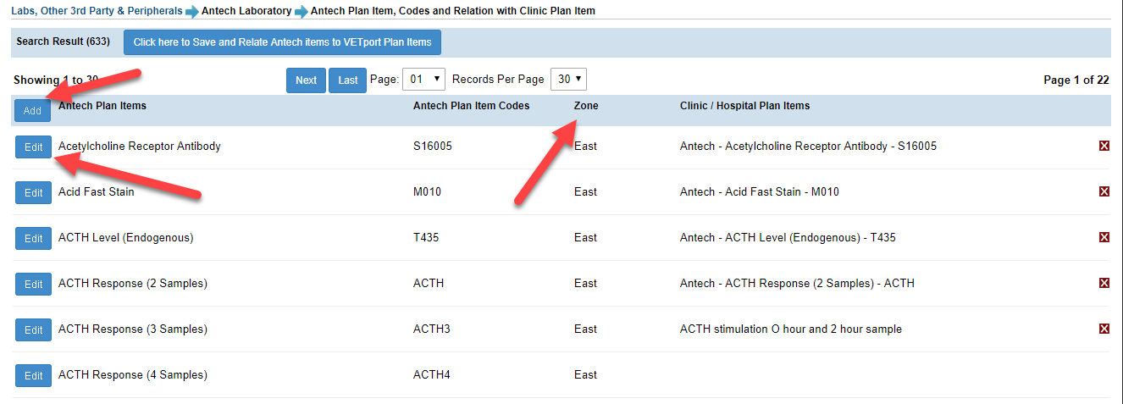Viewport: 1123px width, 404px height.
Task: Remove the Acid Fast Stain relation X icon
Action: (x=1104, y=191)
